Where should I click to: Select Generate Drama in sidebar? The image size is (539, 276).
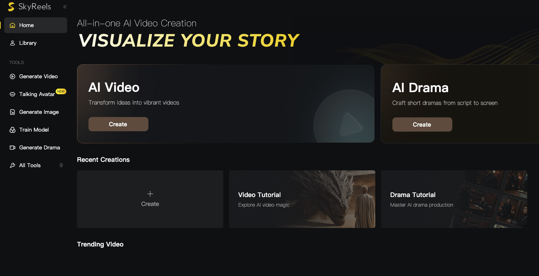click(40, 148)
